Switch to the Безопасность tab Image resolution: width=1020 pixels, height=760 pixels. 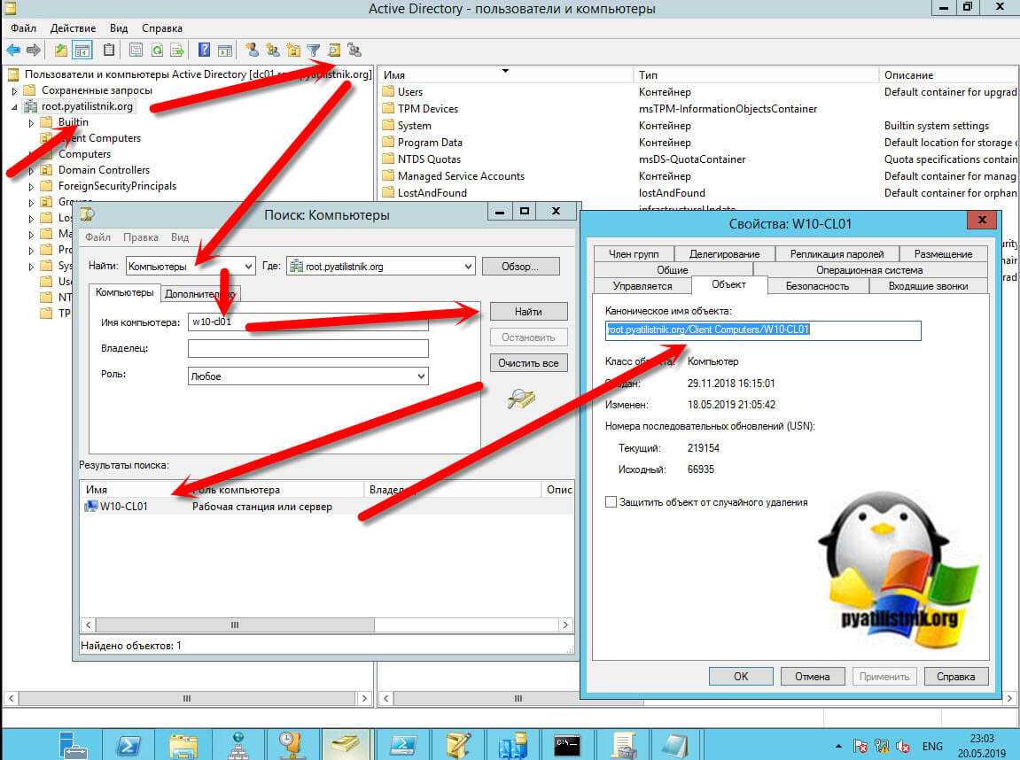pyautogui.click(x=817, y=285)
